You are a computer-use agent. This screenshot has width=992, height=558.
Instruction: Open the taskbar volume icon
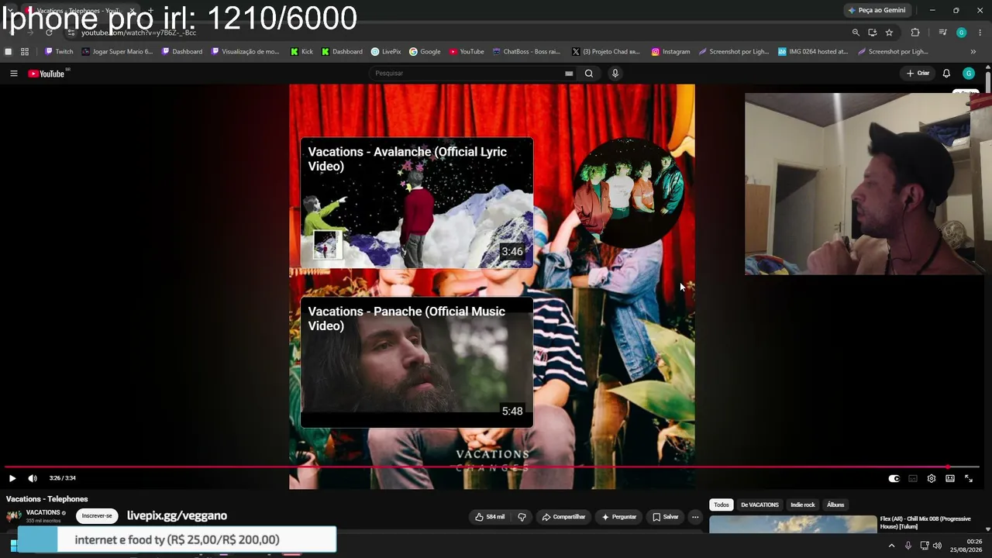coord(938,546)
